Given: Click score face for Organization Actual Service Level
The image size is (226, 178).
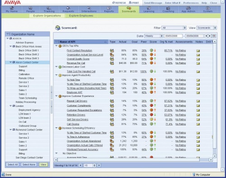Looking at the screenshot, I should click(x=151, y=54).
